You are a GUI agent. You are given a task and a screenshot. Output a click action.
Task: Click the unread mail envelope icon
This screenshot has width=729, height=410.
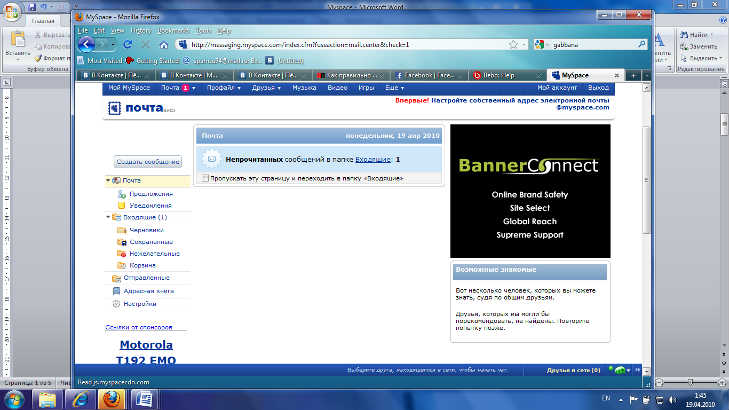tap(212, 159)
